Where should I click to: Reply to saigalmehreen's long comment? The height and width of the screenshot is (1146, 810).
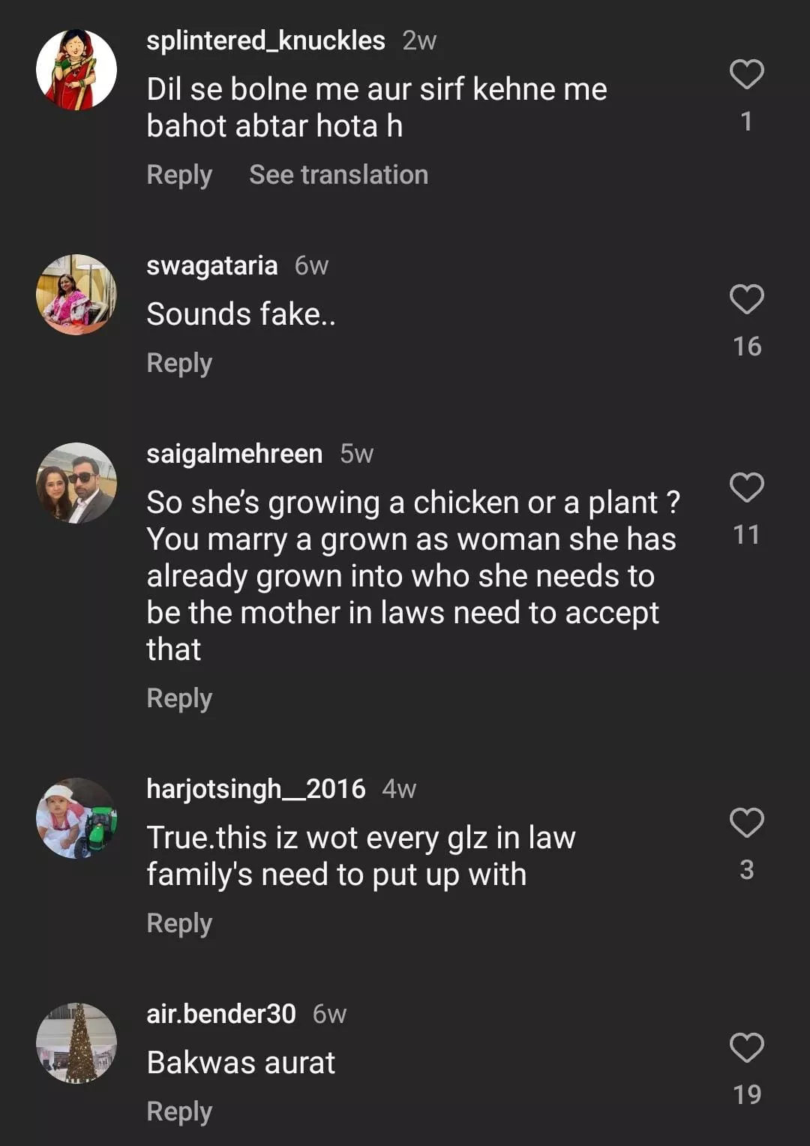tap(179, 699)
